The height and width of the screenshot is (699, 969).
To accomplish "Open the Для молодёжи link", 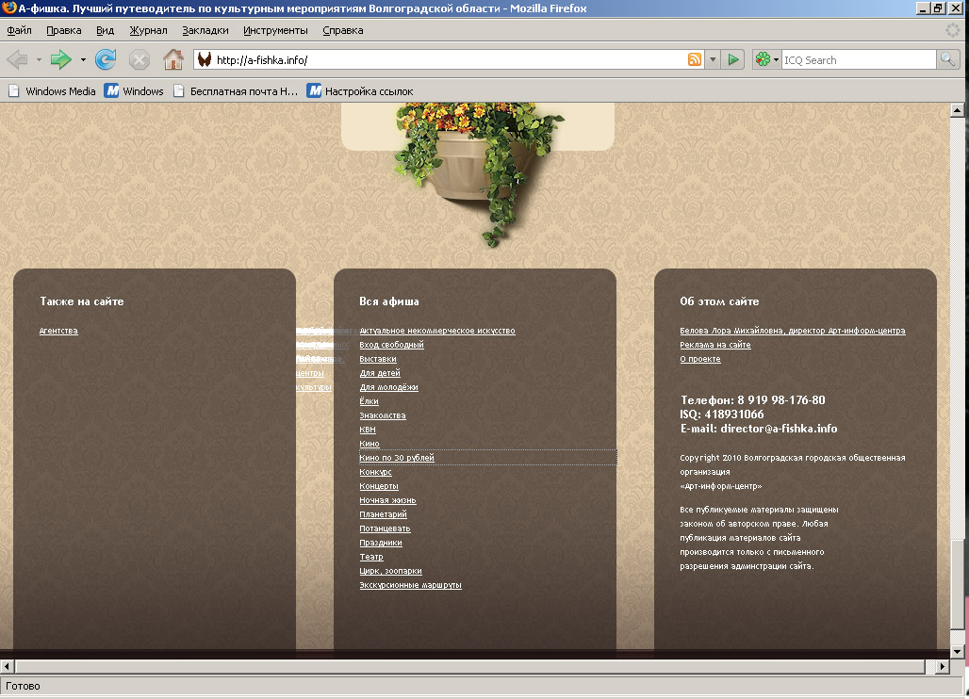I will 388,388.
